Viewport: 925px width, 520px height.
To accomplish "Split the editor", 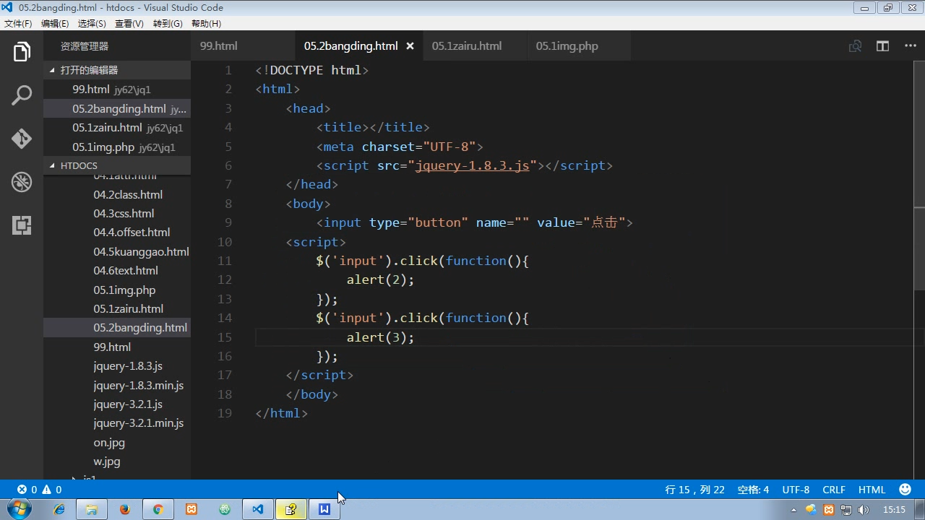I will coord(882,46).
